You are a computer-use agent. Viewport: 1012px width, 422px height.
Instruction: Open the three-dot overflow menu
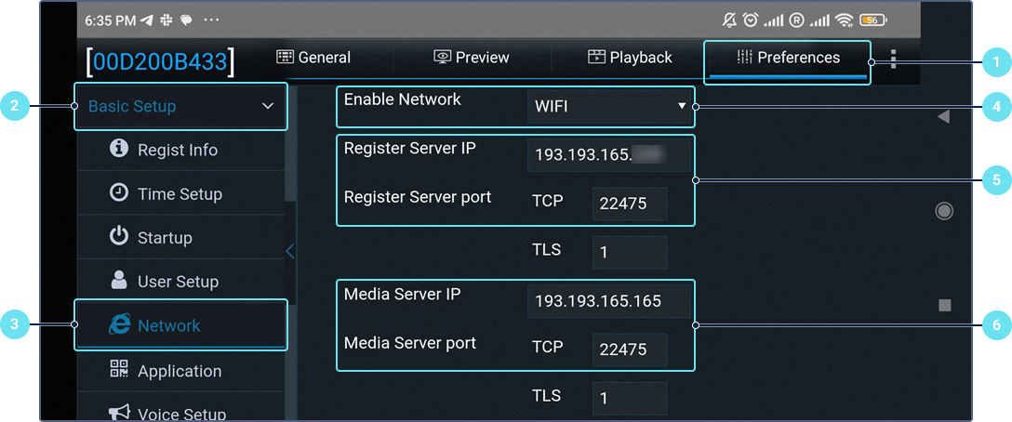(893, 59)
